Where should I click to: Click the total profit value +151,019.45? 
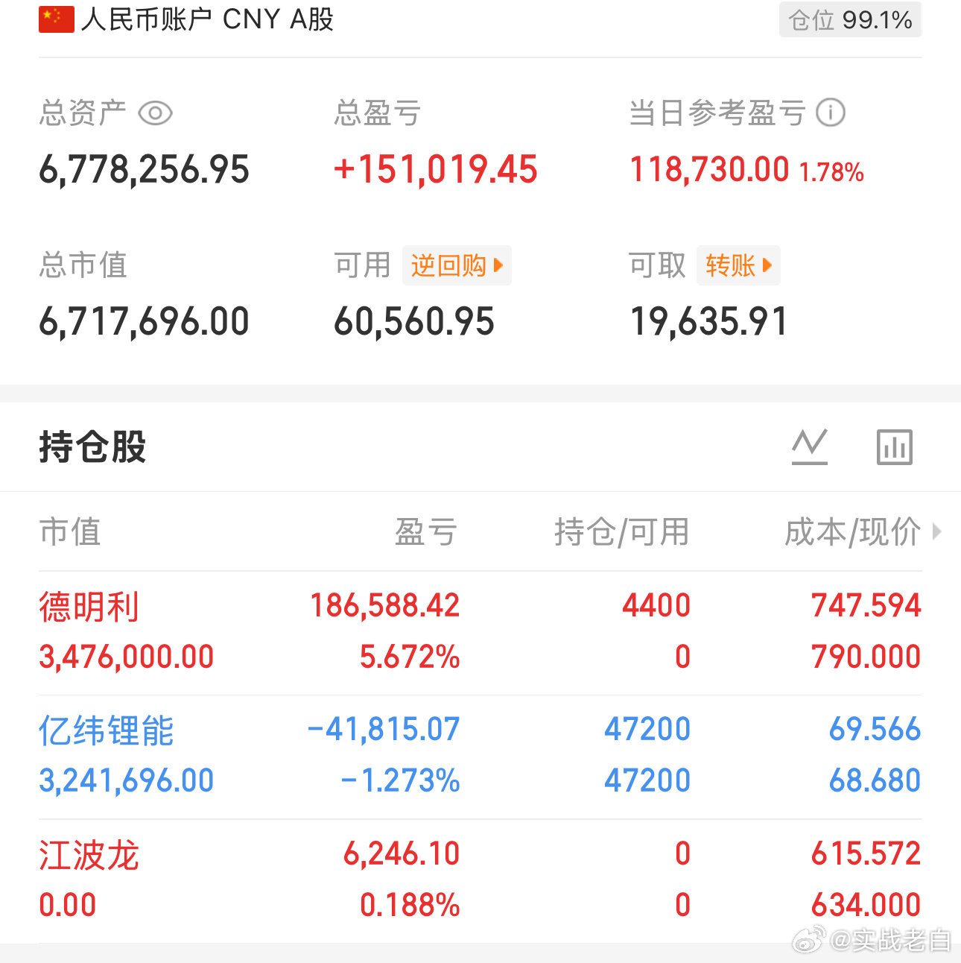pos(435,170)
